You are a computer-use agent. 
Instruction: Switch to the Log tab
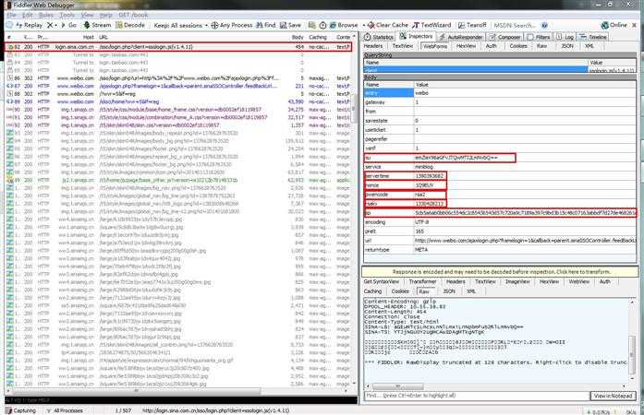[x=565, y=37]
